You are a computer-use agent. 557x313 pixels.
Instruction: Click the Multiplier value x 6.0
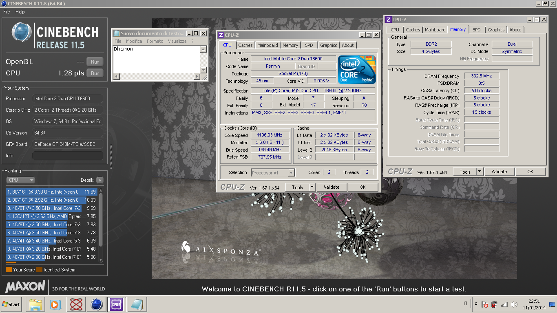[x=270, y=143]
